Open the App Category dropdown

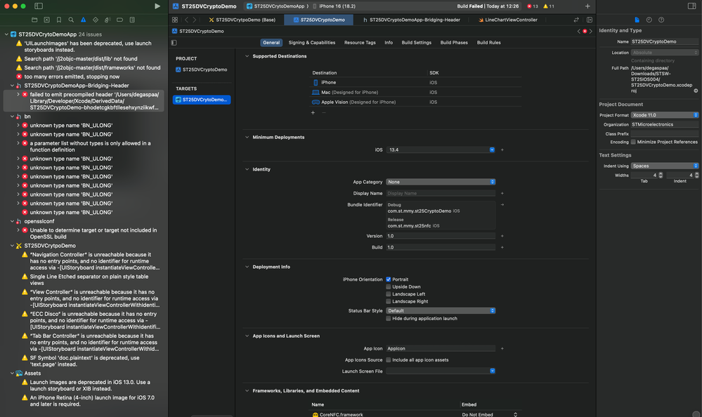(x=441, y=182)
